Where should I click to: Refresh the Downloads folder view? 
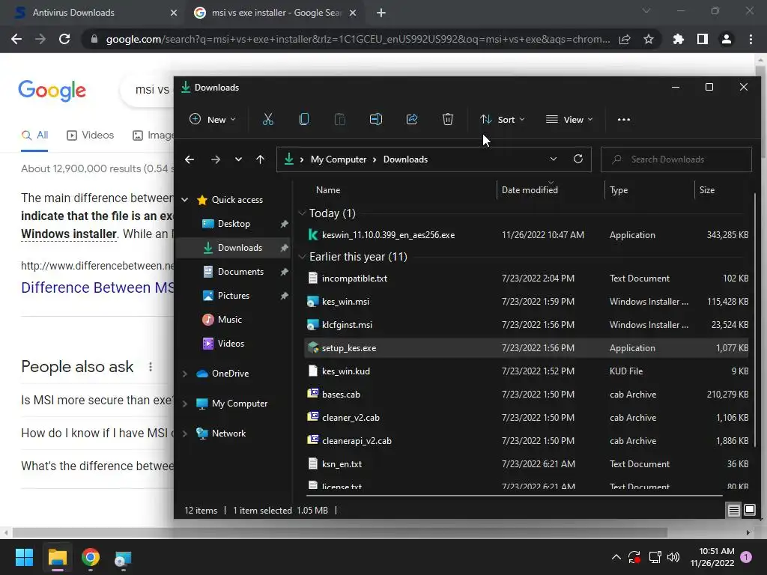click(578, 159)
